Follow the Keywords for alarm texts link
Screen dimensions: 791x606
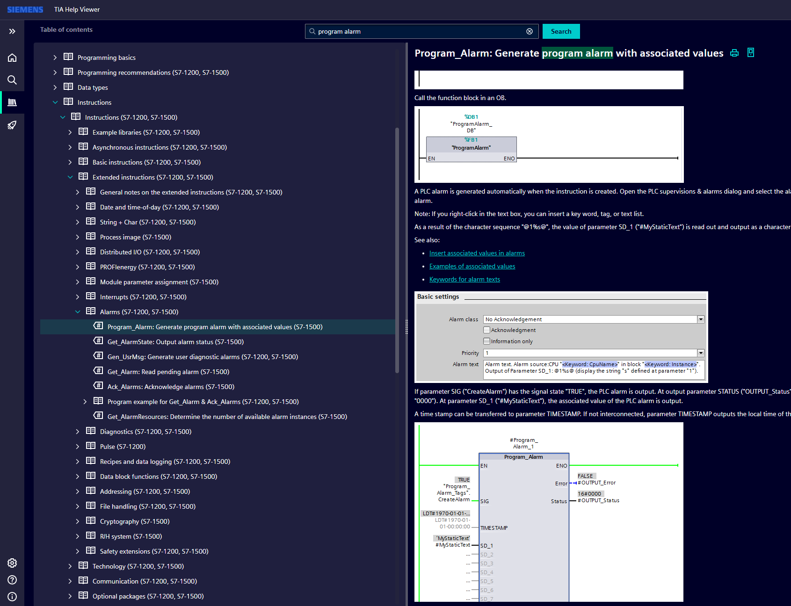464,279
